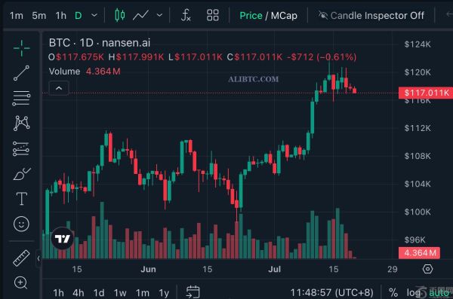
Task: Click the 4.364M volume axis label
Action: click(420, 253)
